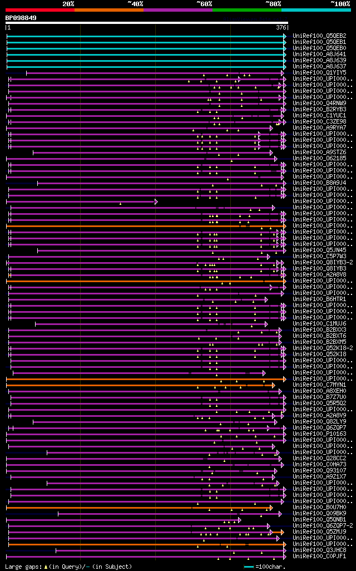356x571 pixels.
Task: Click the red 20% identity legend segment
Action: point(40,10)
